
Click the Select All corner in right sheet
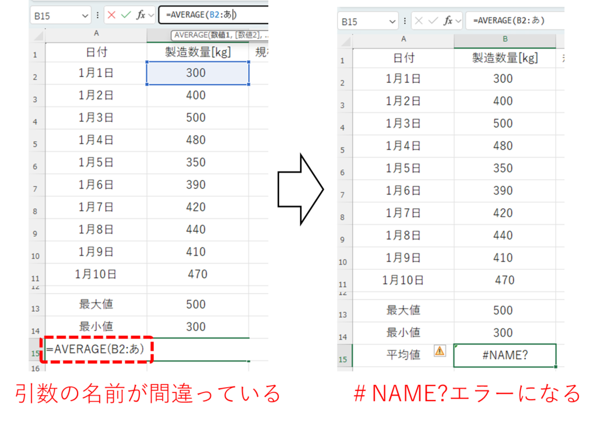pyautogui.click(x=345, y=41)
